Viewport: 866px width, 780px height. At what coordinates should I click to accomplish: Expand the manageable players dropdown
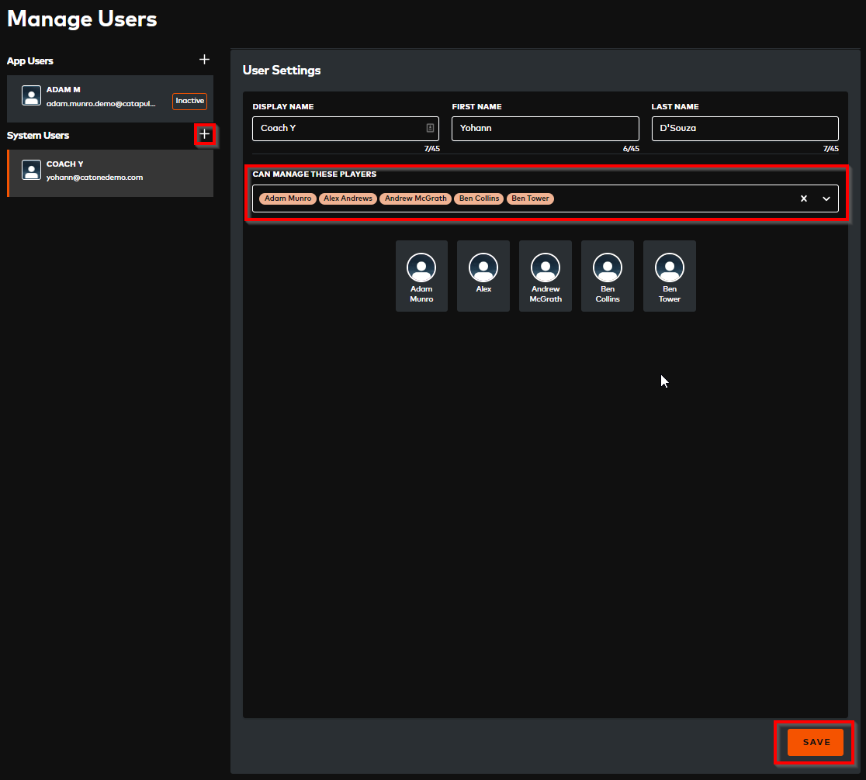(826, 198)
